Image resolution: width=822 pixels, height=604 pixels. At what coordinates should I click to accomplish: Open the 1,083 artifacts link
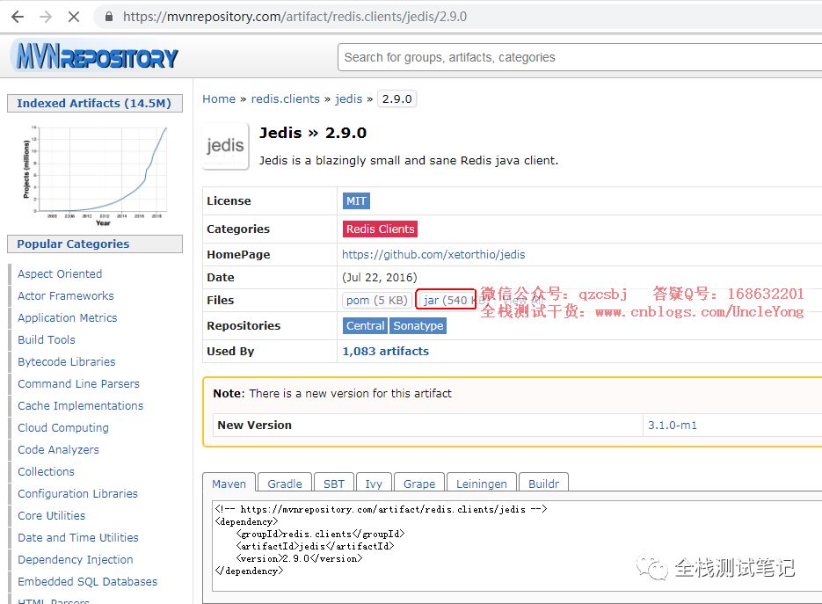click(x=385, y=352)
